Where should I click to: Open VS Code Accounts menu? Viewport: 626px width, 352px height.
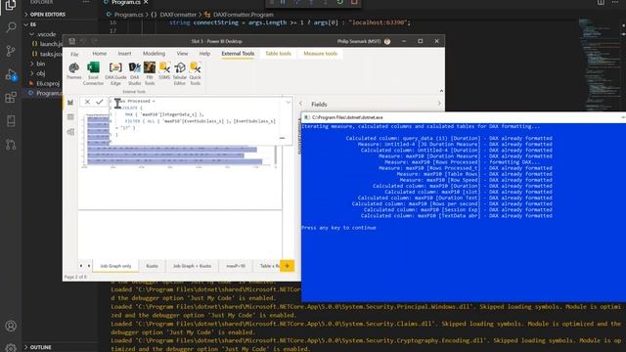coord(11,326)
